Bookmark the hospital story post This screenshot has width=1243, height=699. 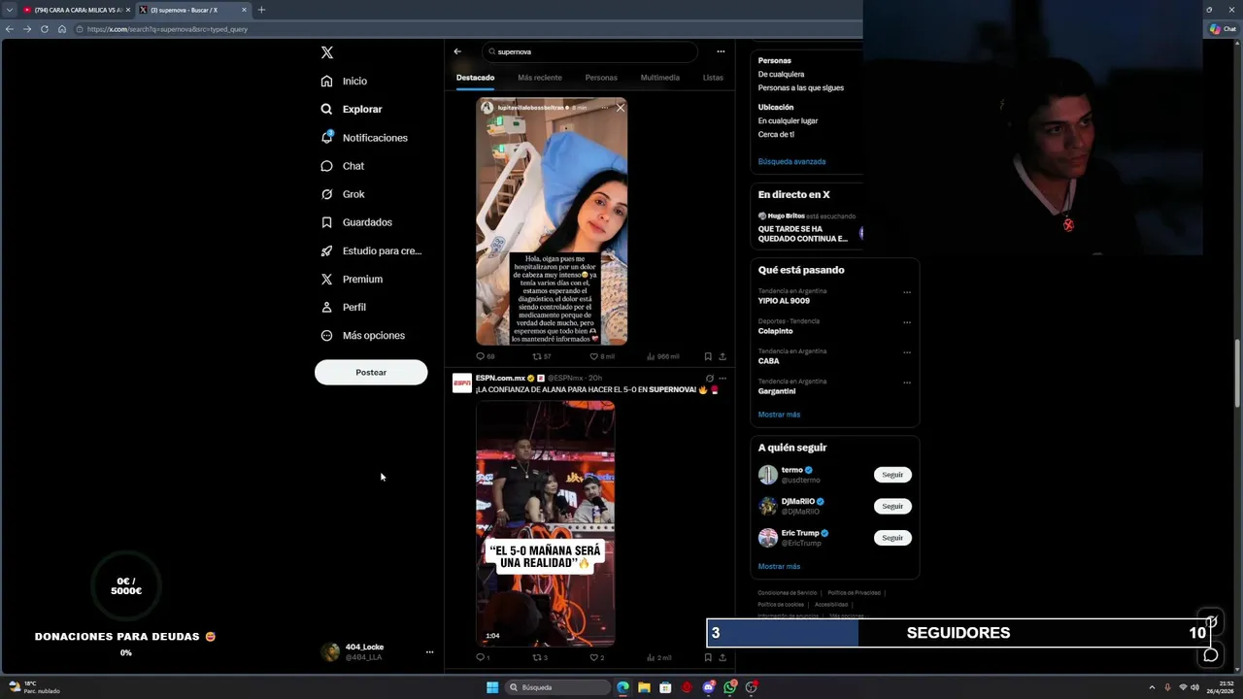click(x=708, y=356)
